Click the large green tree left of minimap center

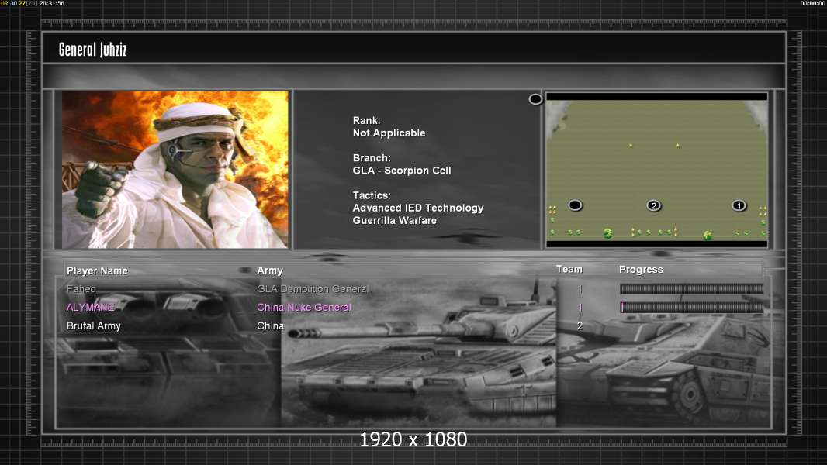pyautogui.click(x=608, y=233)
